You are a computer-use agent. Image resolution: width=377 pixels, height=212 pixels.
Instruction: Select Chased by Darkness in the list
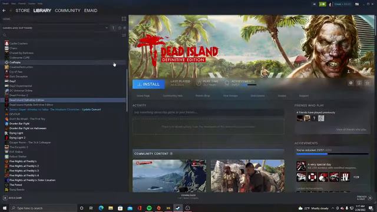tap(21, 53)
